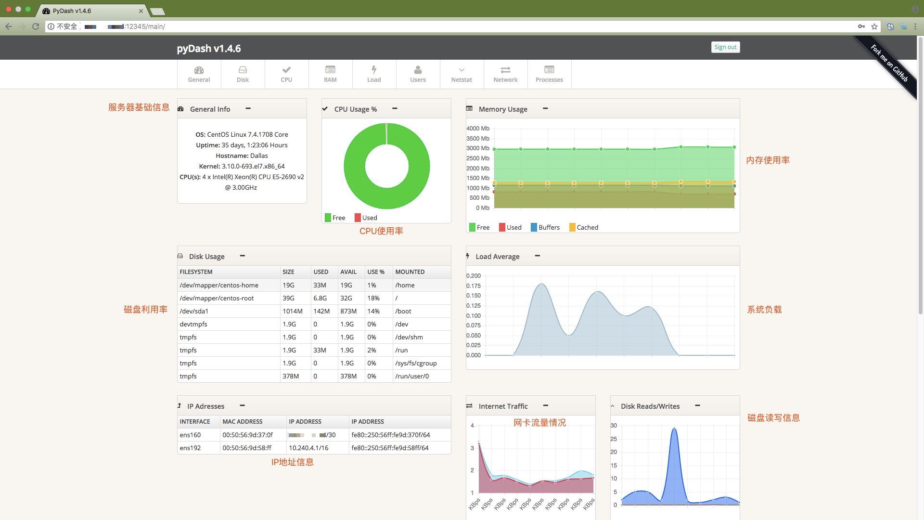Select the /dev/mapper/centos-home row

tap(314, 285)
